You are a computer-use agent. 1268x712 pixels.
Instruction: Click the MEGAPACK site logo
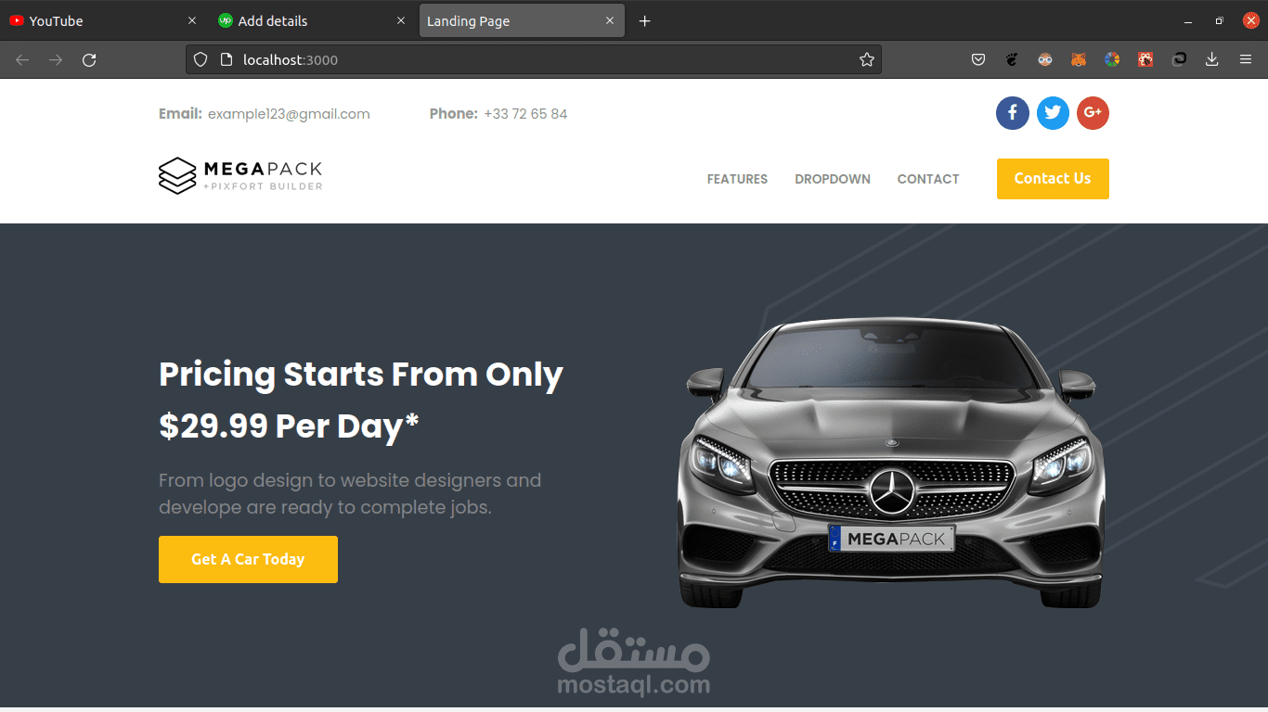point(240,176)
